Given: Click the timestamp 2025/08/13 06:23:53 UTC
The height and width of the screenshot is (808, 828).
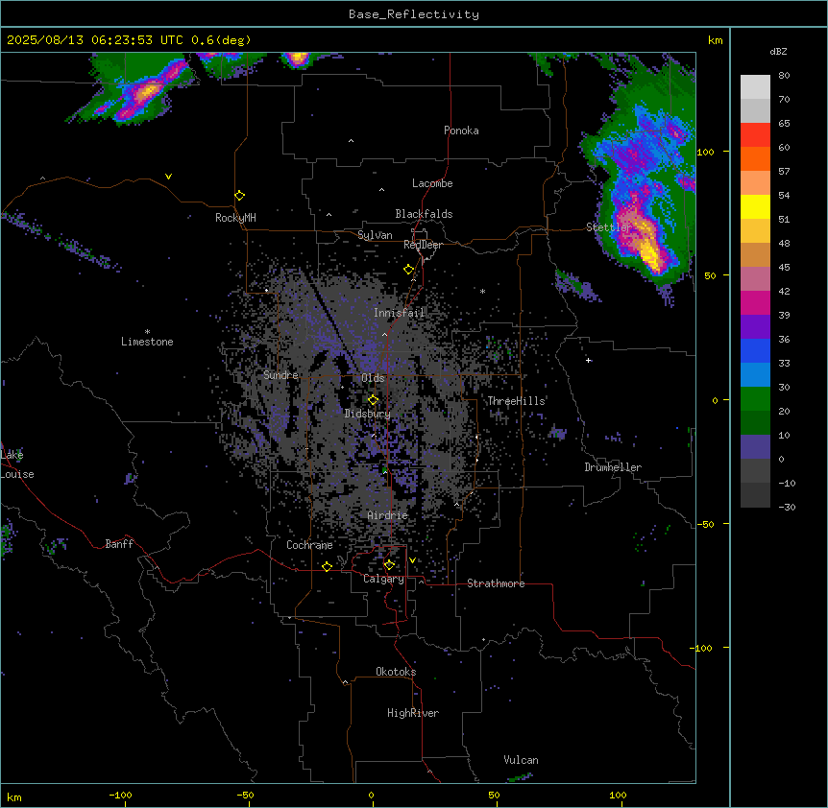Looking at the screenshot, I should click(95, 40).
